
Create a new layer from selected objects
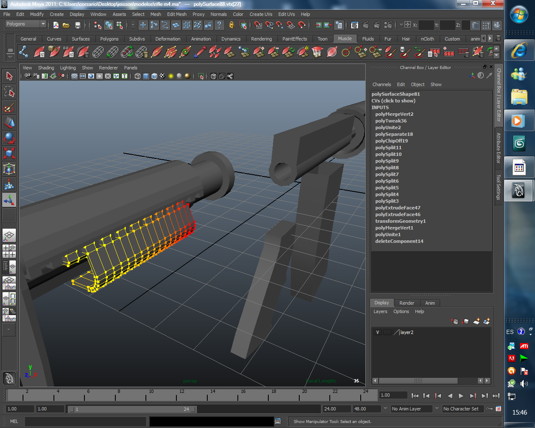point(487,321)
